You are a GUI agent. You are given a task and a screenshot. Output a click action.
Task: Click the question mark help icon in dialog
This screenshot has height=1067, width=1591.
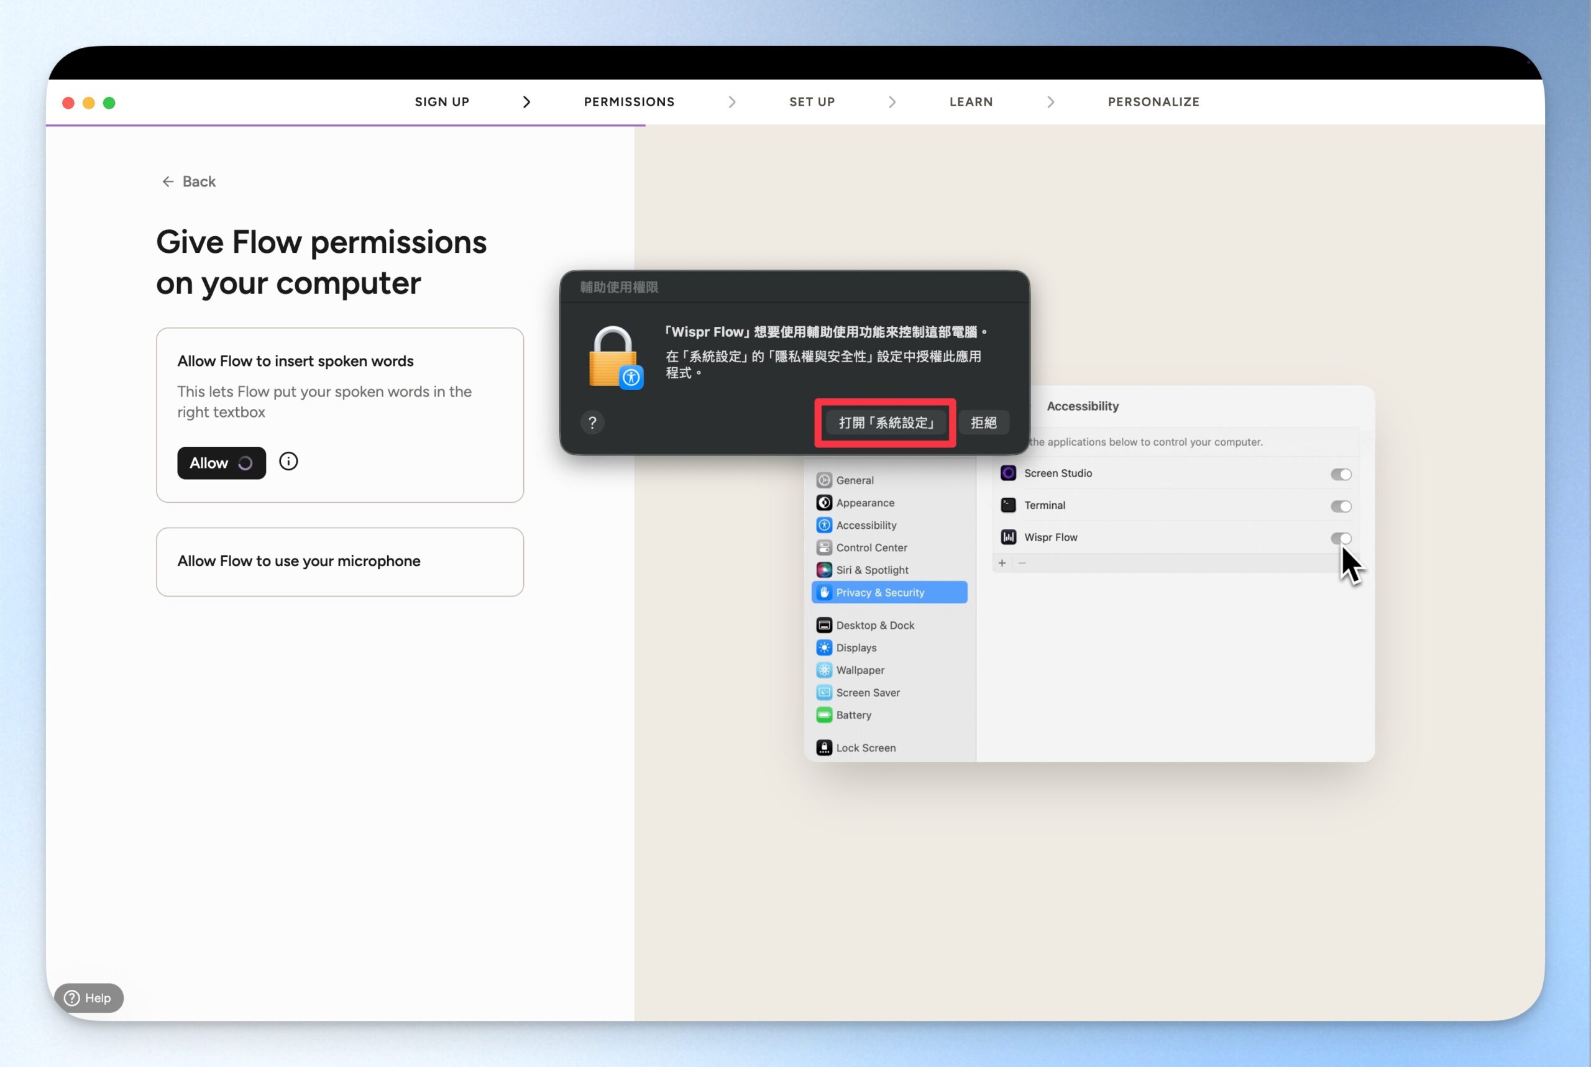point(592,423)
